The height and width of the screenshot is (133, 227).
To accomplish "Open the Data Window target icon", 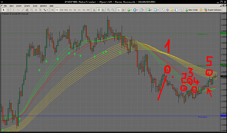I will (x=167, y=10).
